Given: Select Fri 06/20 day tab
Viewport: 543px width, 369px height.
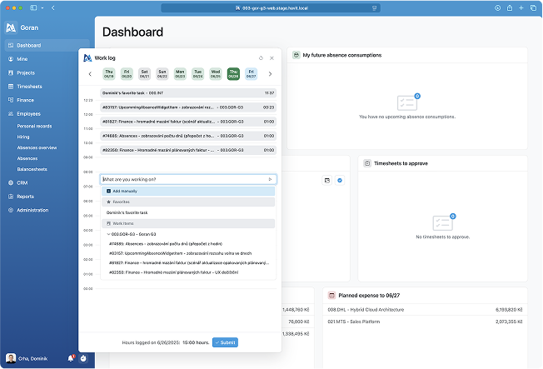Looking at the screenshot, I should click(x=127, y=74).
